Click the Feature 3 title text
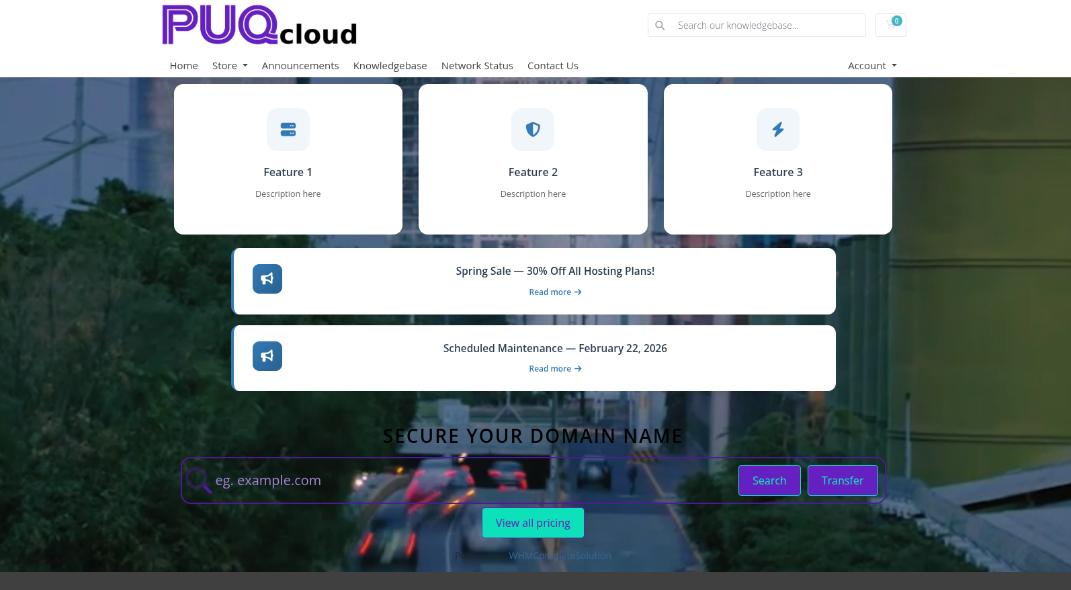This screenshot has height=590, width=1071. click(778, 173)
